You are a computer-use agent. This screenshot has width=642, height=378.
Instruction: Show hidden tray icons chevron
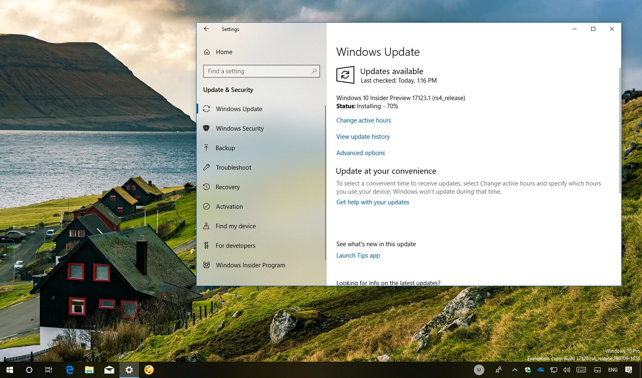click(x=515, y=370)
